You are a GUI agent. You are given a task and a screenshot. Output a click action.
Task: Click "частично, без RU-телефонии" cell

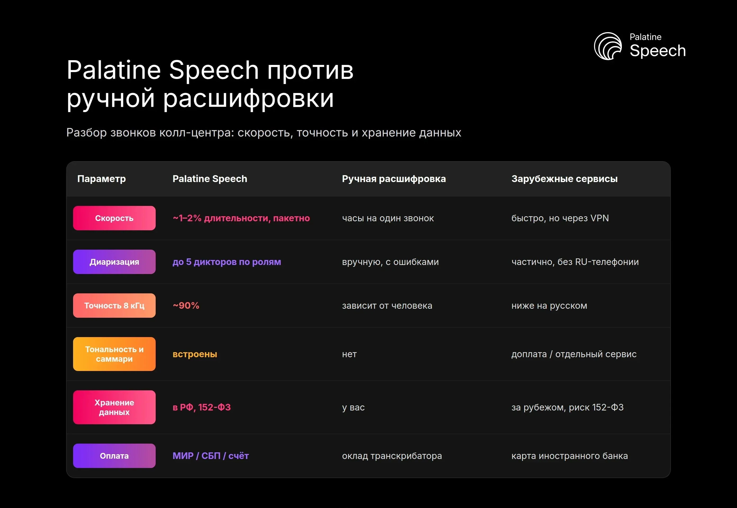[575, 262]
